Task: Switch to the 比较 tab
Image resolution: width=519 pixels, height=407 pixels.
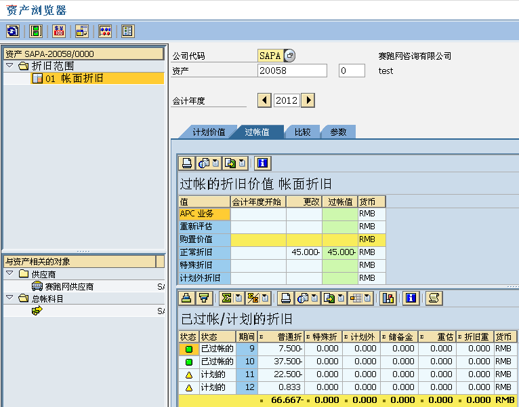Action: pos(303,132)
